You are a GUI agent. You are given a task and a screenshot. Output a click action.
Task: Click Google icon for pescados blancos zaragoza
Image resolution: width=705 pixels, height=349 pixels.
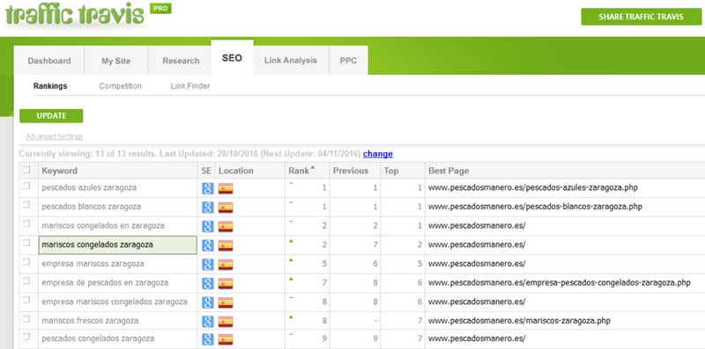tap(207, 207)
